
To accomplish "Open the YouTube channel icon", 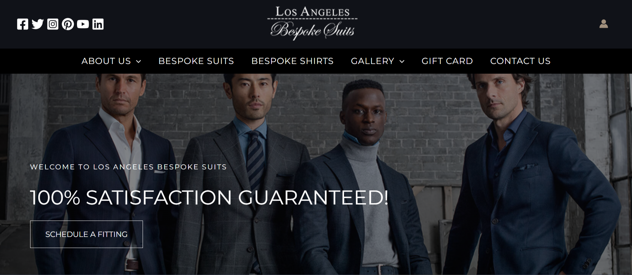I will [x=83, y=24].
